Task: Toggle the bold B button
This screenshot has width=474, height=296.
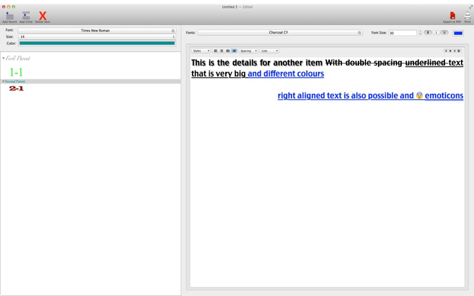Action: click(x=428, y=33)
